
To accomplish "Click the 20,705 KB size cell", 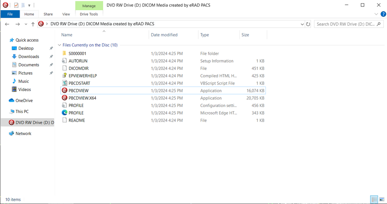I will coord(255,98).
